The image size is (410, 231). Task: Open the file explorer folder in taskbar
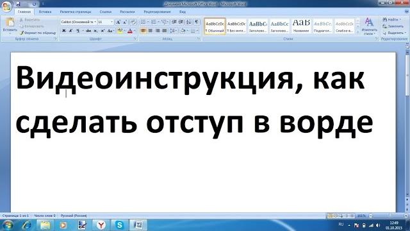45,225
